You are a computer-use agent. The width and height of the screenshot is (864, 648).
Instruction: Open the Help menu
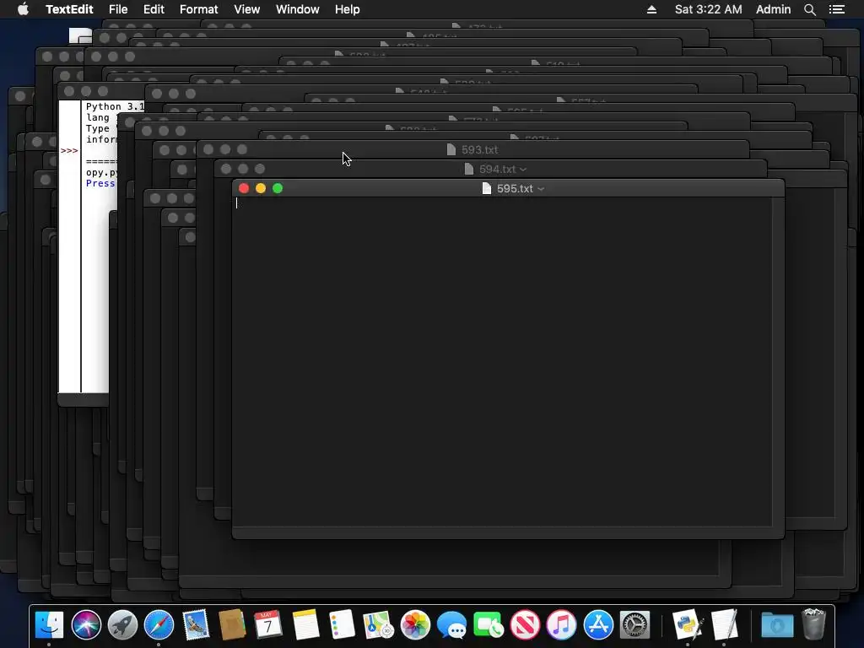coord(347,9)
